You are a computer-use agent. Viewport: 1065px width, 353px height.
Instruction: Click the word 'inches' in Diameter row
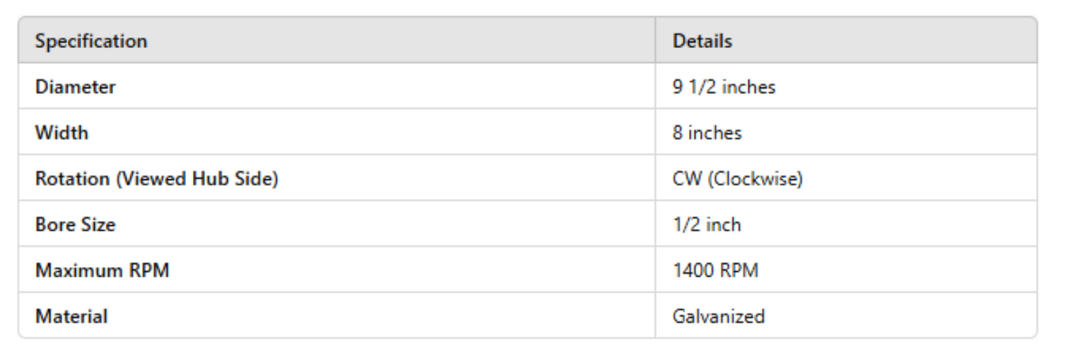(749, 87)
